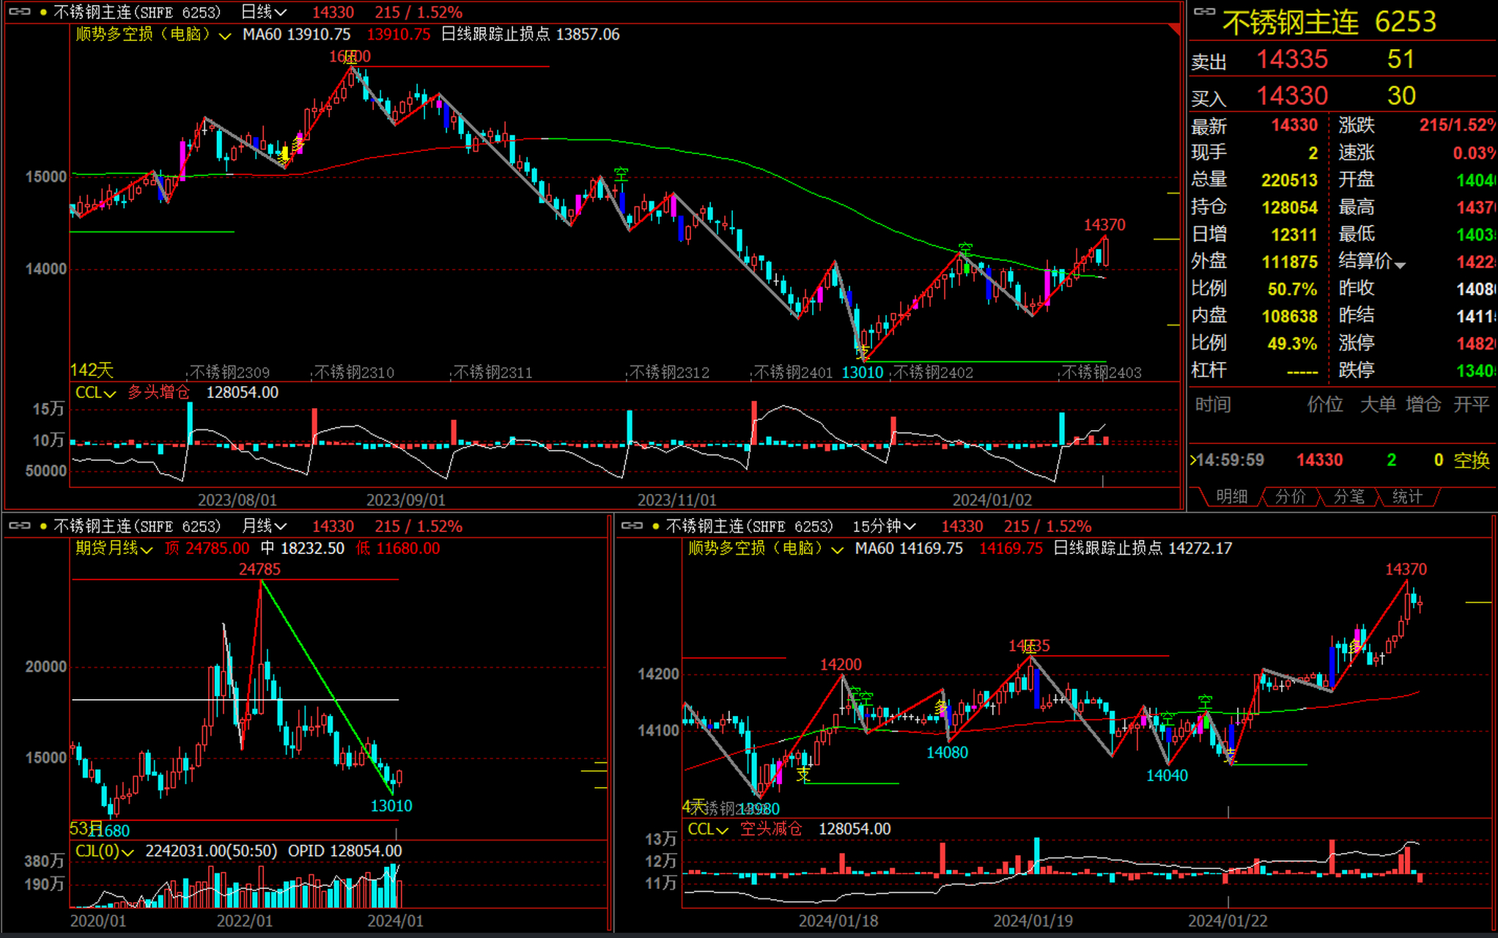Click the yellow dot beside monthly chart title
The width and height of the screenshot is (1498, 938).
pyautogui.click(x=43, y=526)
